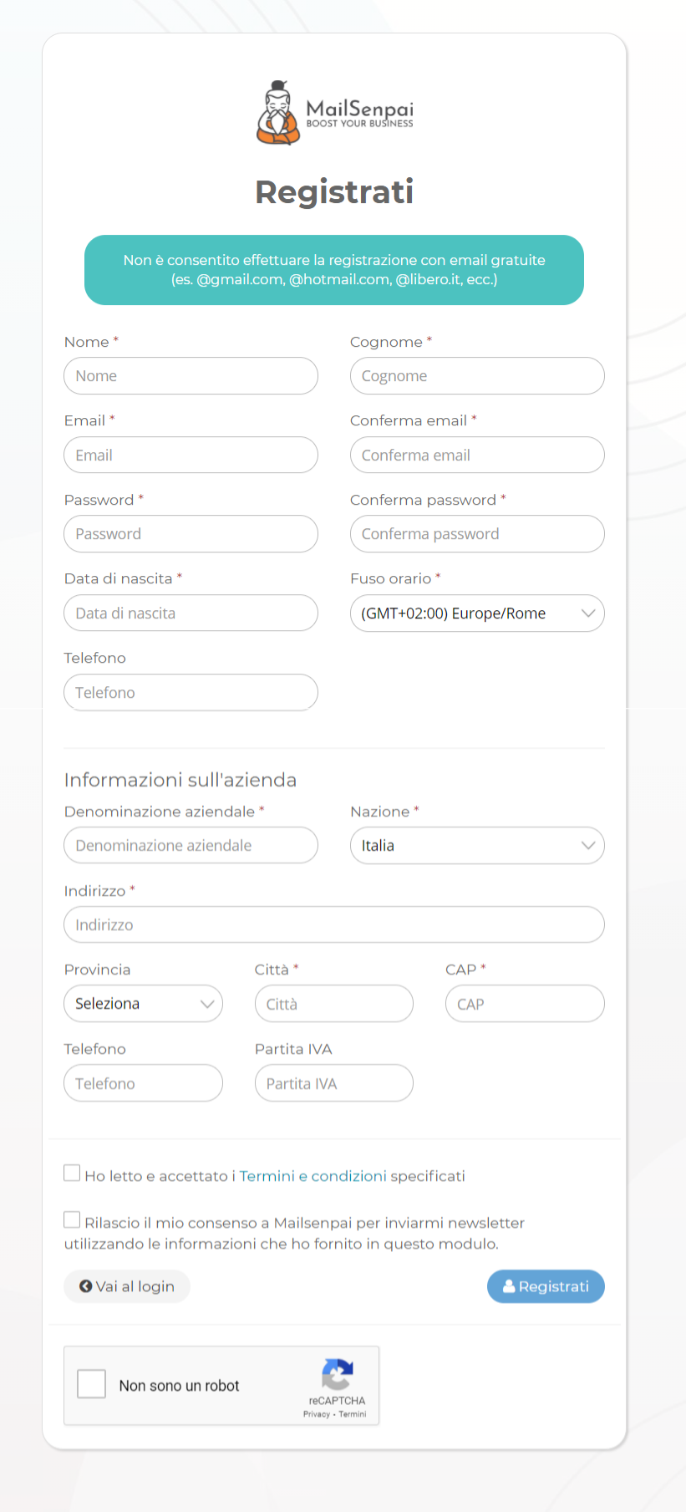The height and width of the screenshot is (1512, 686).
Task: Open the Fuso orario Europe/Rome dropdown
Action: point(477,613)
